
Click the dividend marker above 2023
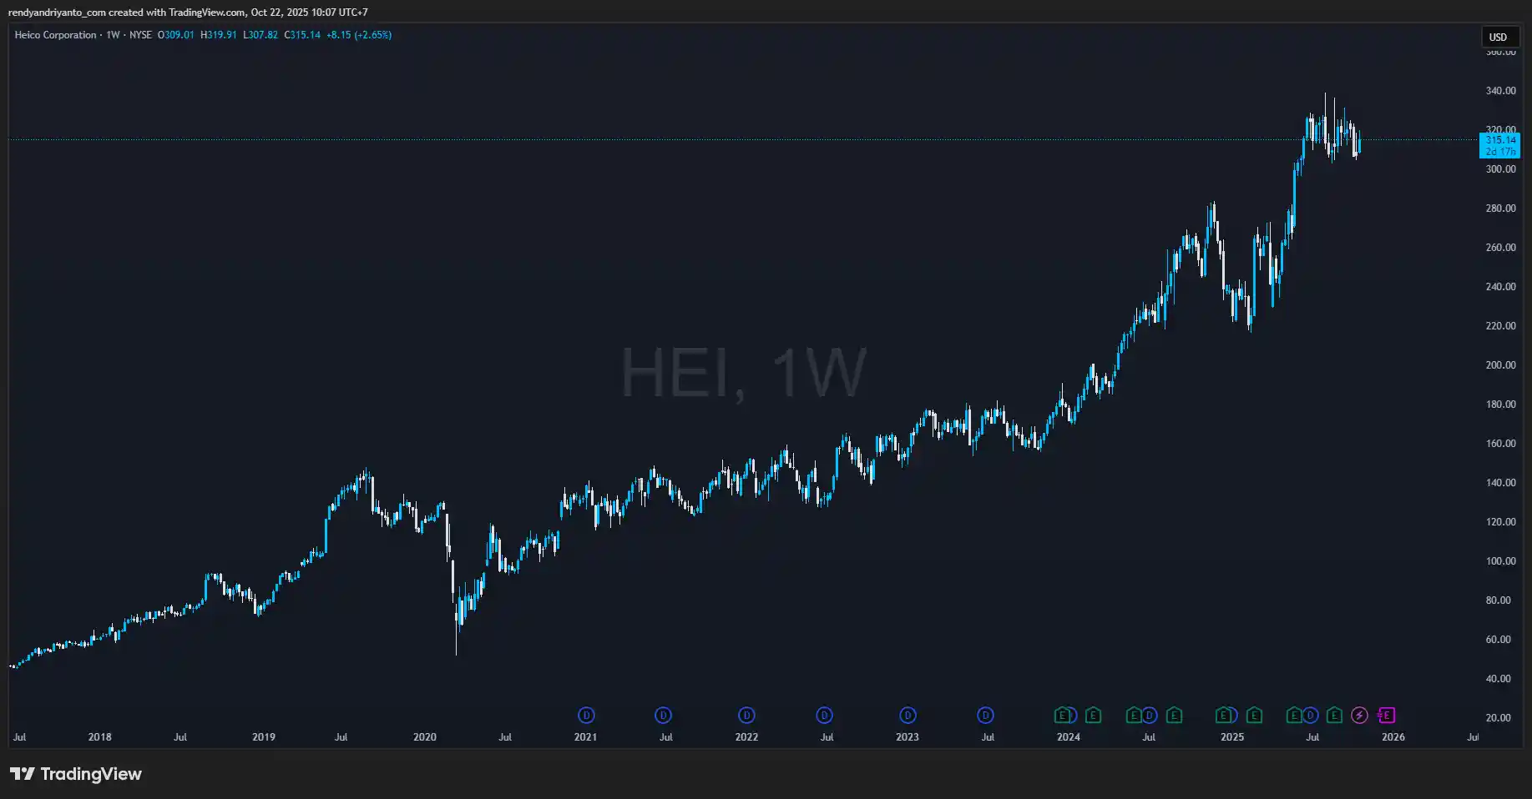pos(908,715)
